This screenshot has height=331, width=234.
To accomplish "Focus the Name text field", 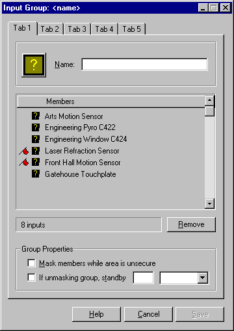I will coord(144,64).
